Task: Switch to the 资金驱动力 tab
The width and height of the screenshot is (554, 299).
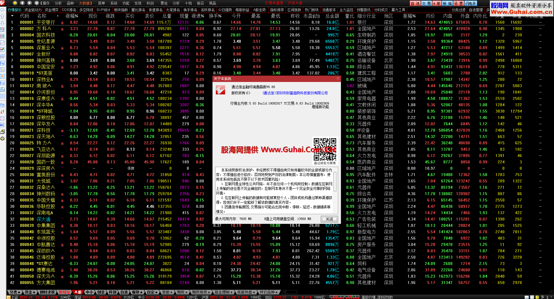Action: 33,10
